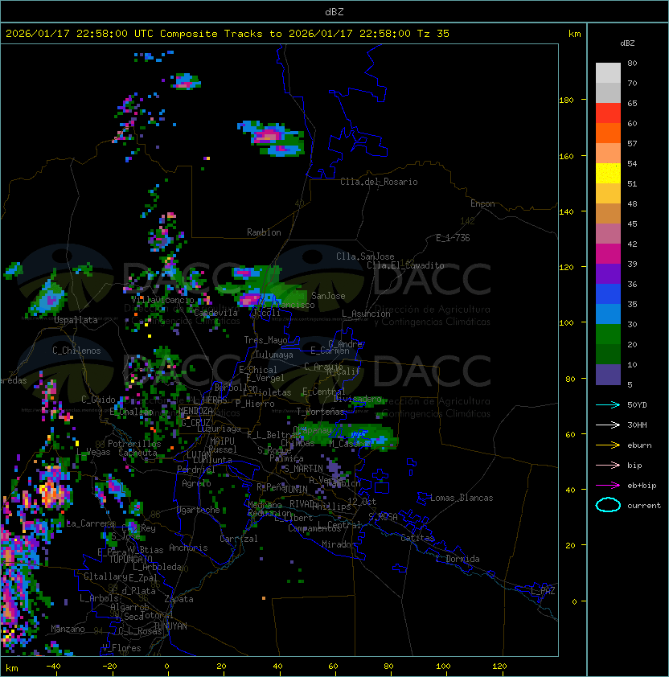This screenshot has width=669, height=677.
Task: Click the 'MENDOZA' city label
Action: pos(195,411)
